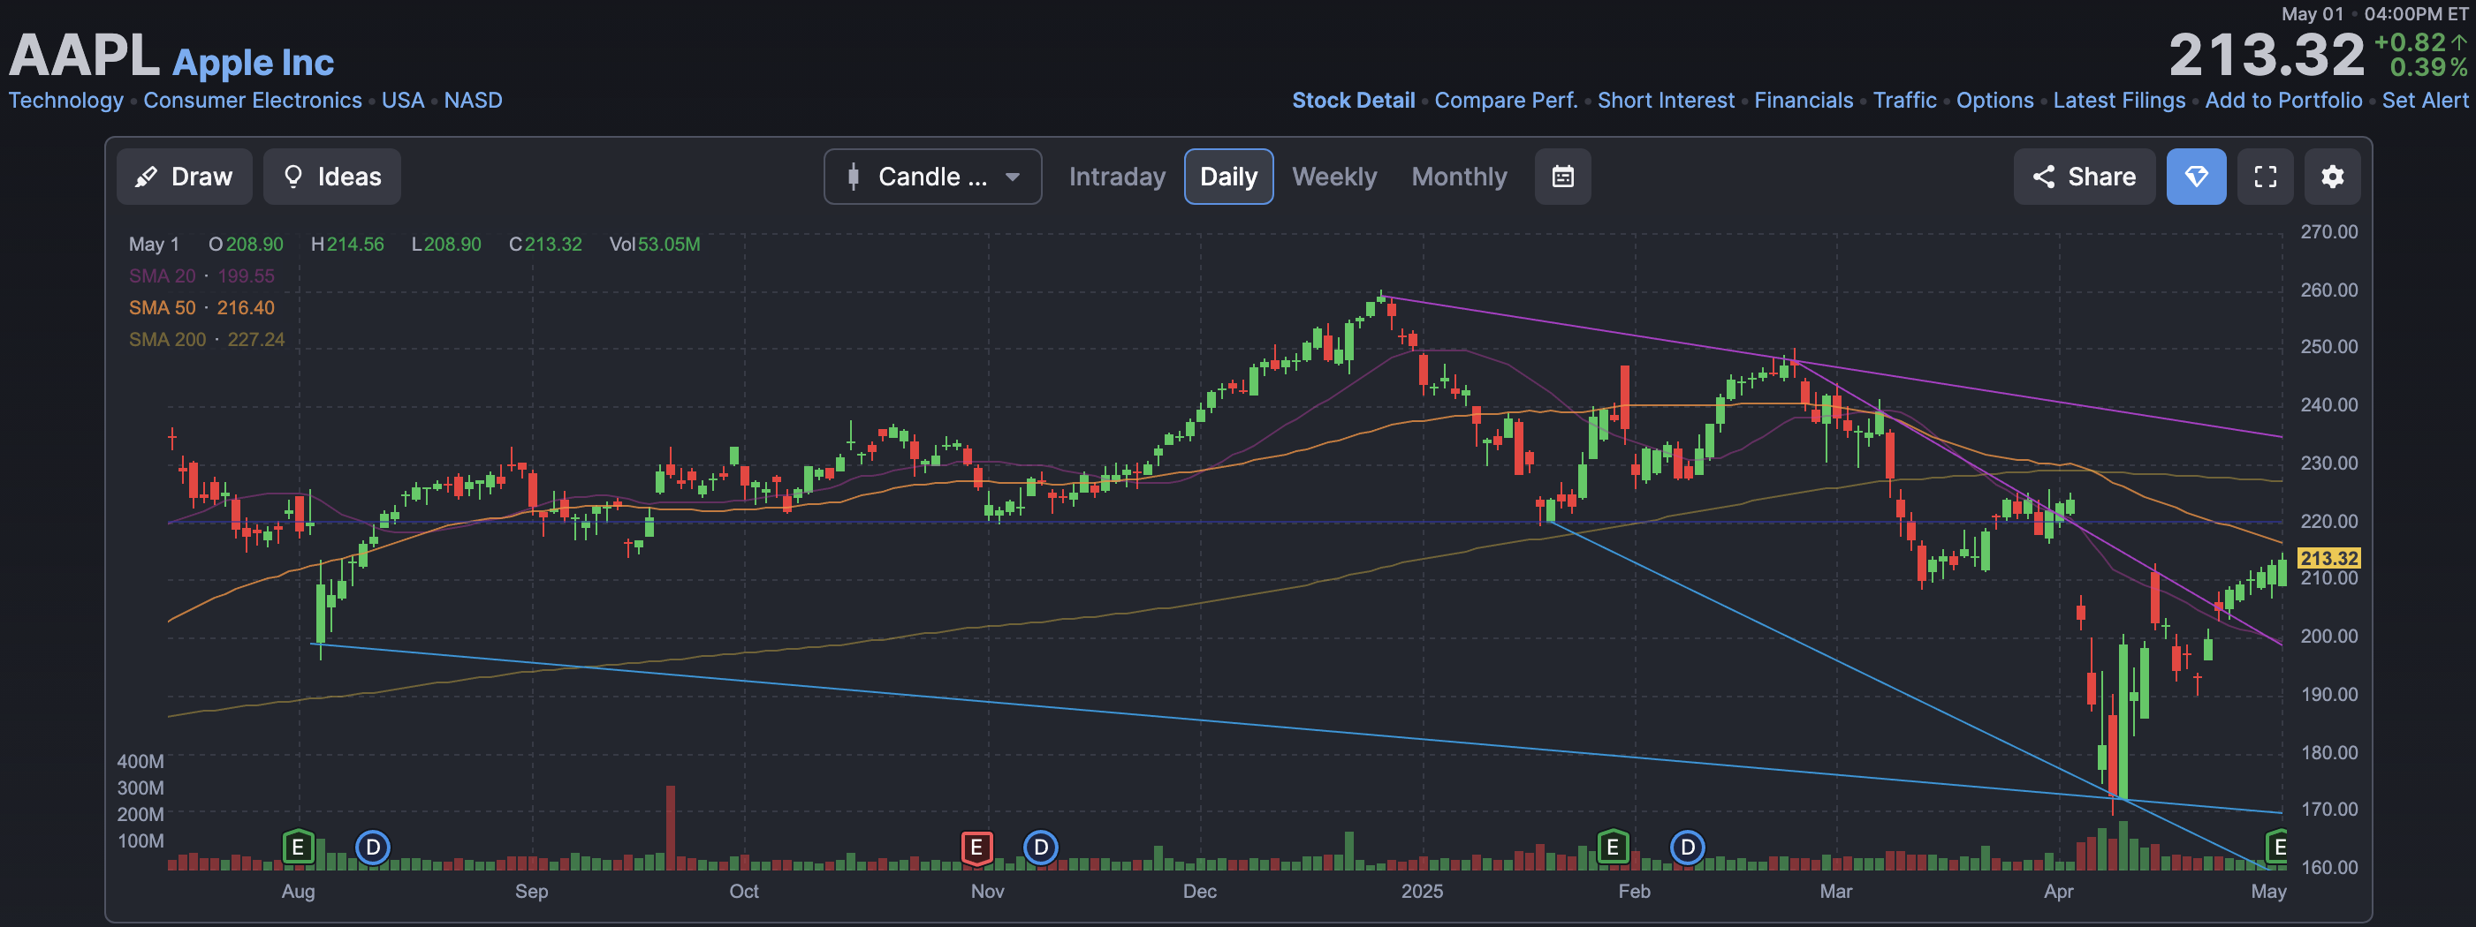Open Financials page
The height and width of the screenshot is (927, 2476).
coord(1804,100)
